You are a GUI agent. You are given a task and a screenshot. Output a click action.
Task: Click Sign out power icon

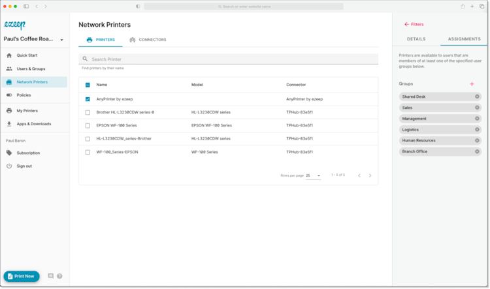9,166
